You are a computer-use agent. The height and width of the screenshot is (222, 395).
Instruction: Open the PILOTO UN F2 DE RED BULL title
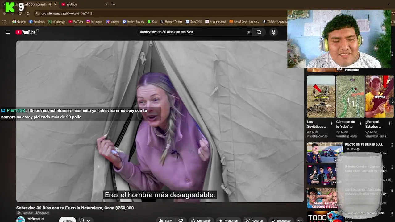click(364, 144)
